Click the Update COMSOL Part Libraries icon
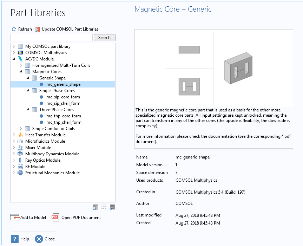This screenshot has height=246, width=303. [37, 29]
